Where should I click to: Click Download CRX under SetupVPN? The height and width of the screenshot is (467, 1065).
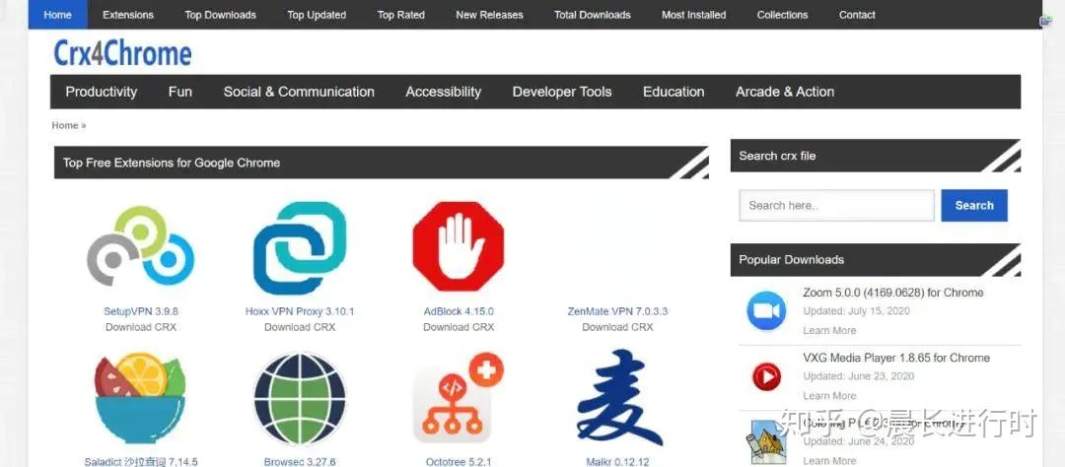[141, 327]
